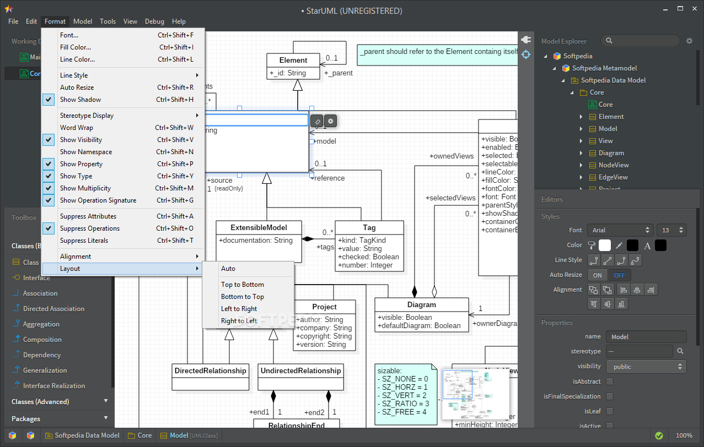Screen dimensions: 704x447
Task: Check the isLeaf checkbox
Action: pyautogui.click(x=610, y=411)
